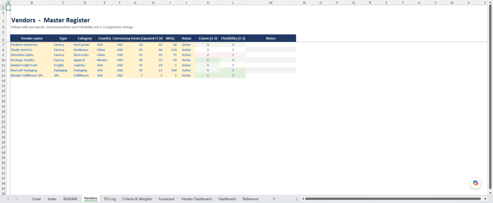Select the Global Freight Fwd cell
Screen dimensions: 493x203
click(32, 65)
